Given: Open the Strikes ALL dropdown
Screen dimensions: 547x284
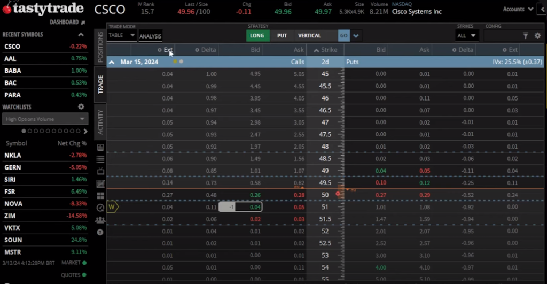Looking at the screenshot, I should [467, 36].
